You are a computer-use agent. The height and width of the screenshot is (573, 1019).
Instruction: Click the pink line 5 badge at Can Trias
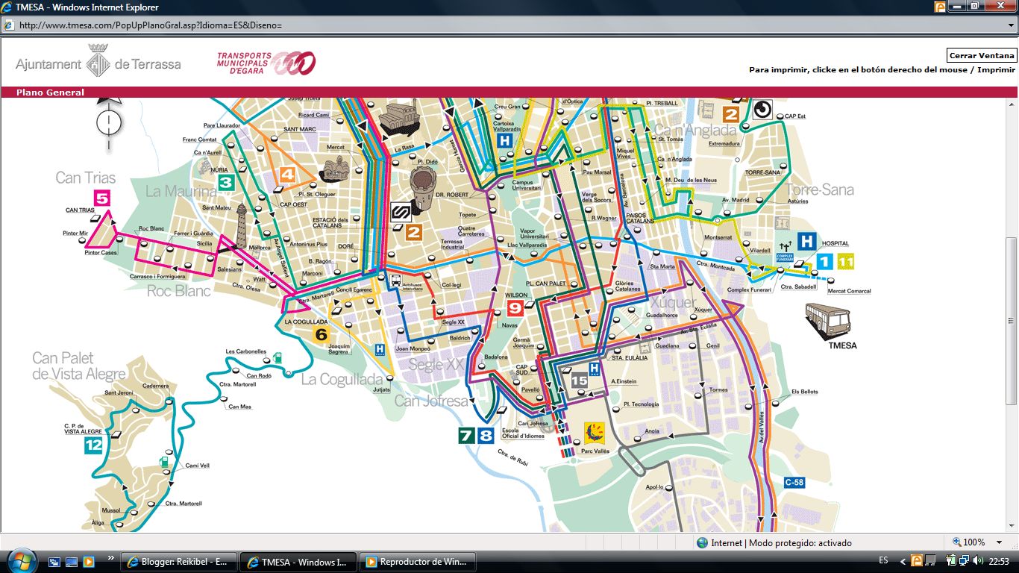coord(102,198)
